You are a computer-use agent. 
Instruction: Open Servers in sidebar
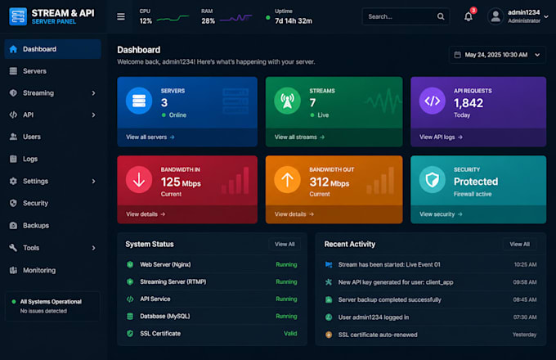coord(53,71)
